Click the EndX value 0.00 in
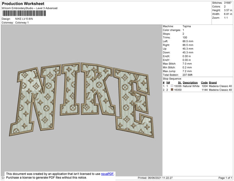This screenshot has height=181, width=234. coord(186,56)
